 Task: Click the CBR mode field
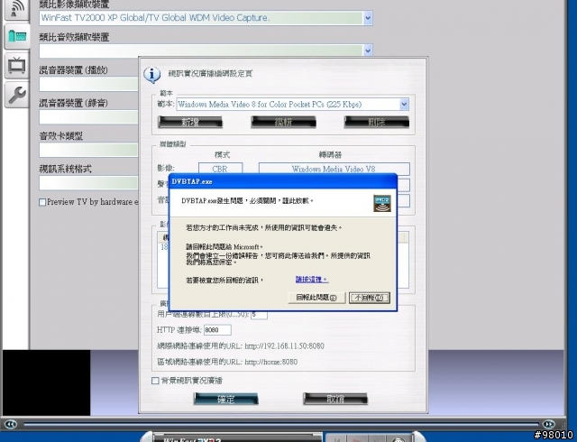[220, 169]
